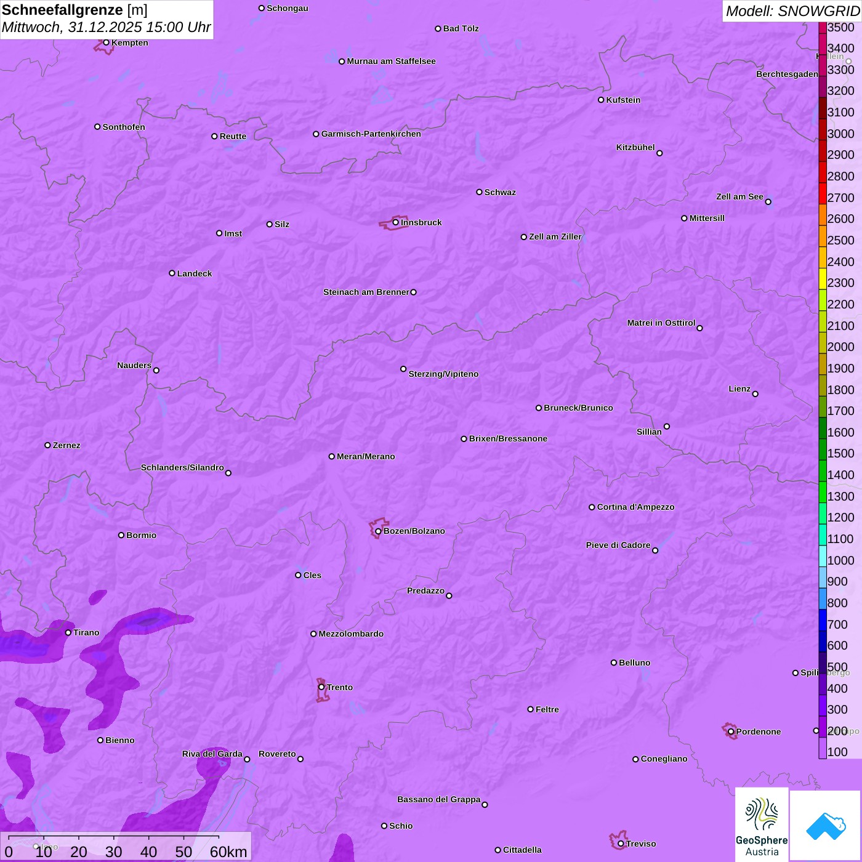Click the Pieve di Cadore label

click(618, 545)
